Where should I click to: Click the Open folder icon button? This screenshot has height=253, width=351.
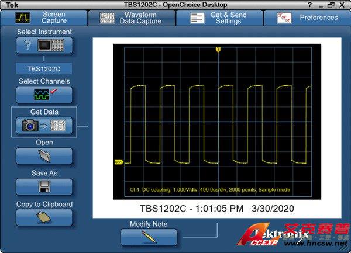[44, 156]
